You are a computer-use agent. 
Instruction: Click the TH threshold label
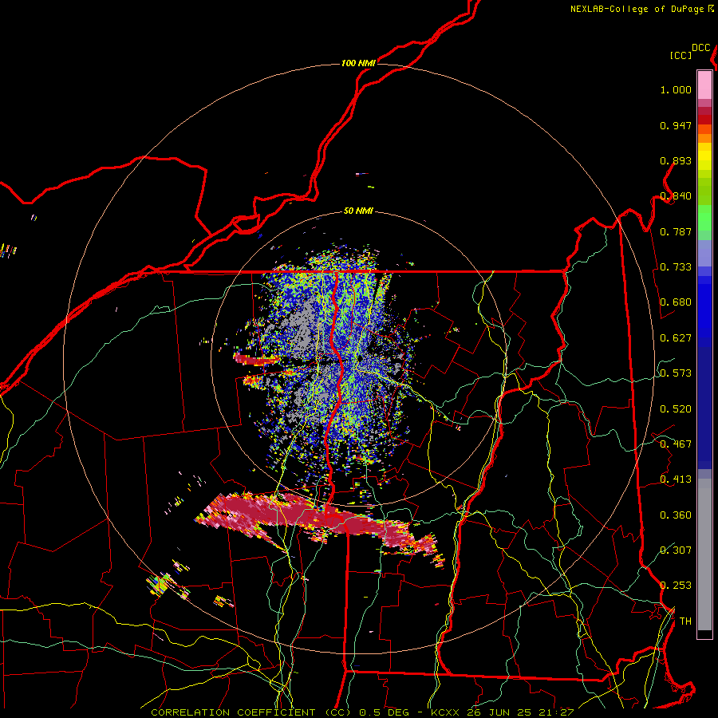click(x=685, y=621)
